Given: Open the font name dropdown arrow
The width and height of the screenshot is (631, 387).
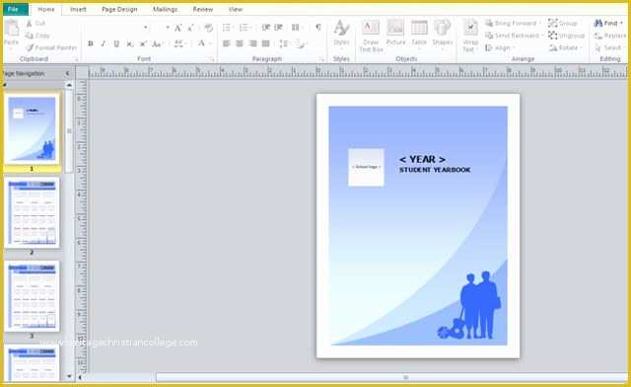Looking at the screenshot, I should pos(145,28).
